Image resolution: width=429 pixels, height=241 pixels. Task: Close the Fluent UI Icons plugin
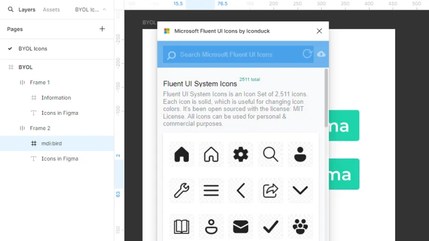[x=319, y=31]
